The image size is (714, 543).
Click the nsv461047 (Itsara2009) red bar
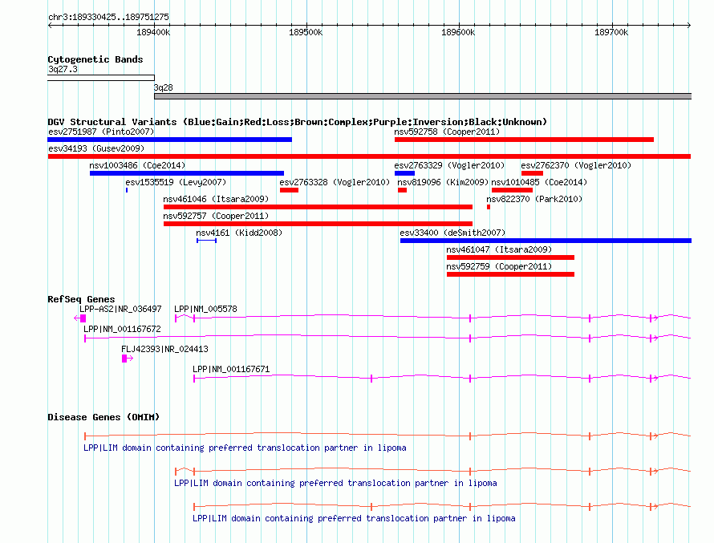point(510,257)
